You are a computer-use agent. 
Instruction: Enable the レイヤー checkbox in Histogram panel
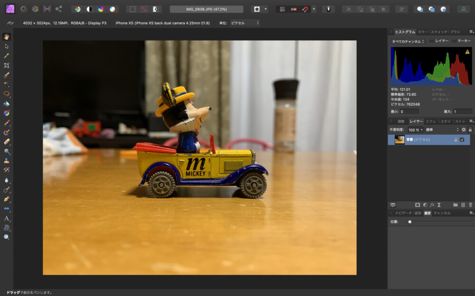click(432, 40)
